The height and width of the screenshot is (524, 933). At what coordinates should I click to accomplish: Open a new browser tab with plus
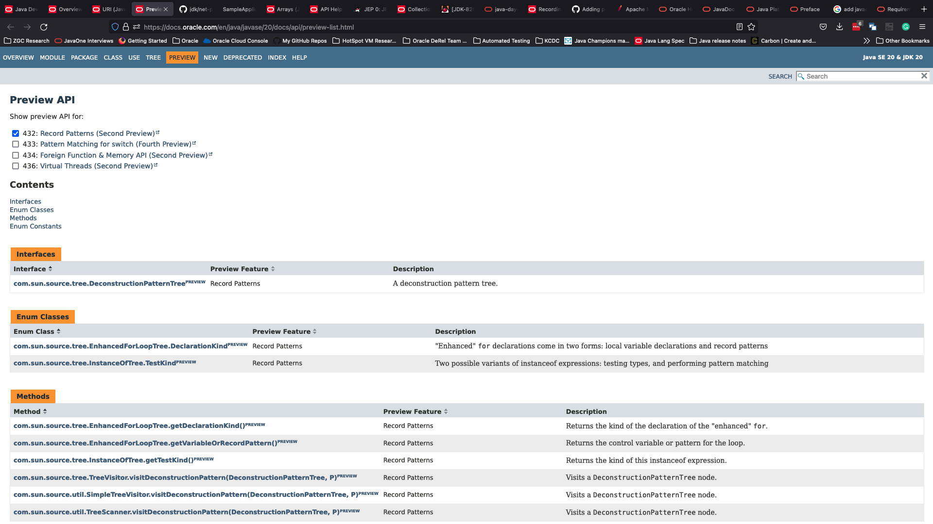[924, 9]
